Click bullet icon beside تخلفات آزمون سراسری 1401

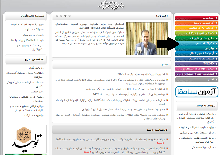pos(167,89)
